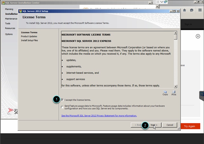Click the license terms scrollbar thumb
Screen dimensions: 204x144
tap(175, 37)
